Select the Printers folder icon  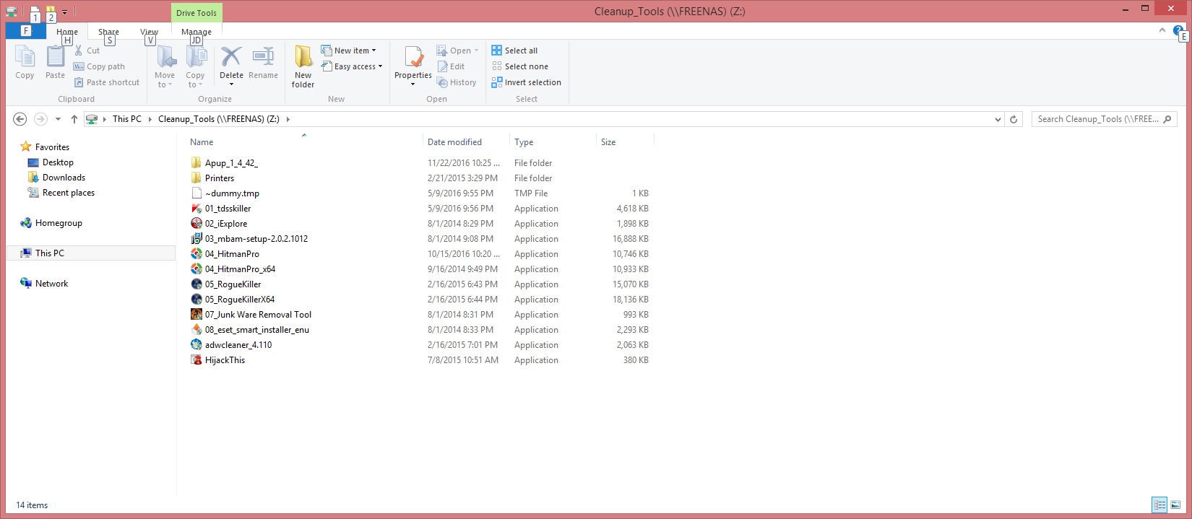coord(196,178)
